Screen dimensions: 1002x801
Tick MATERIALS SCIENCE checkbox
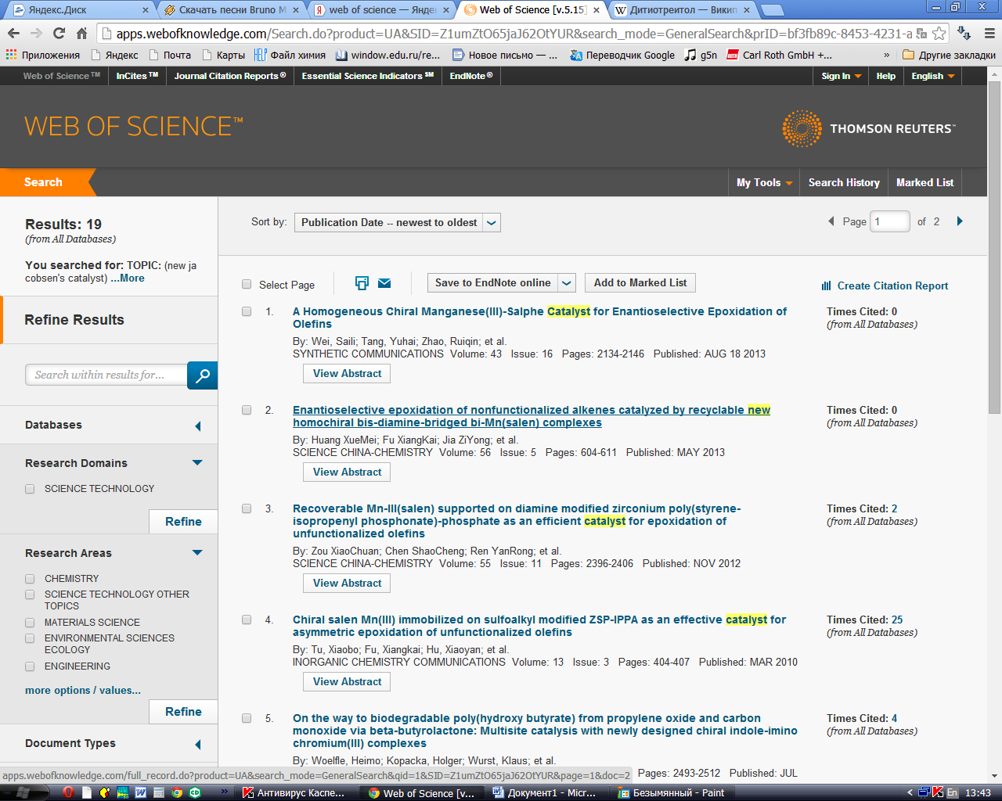click(x=30, y=623)
